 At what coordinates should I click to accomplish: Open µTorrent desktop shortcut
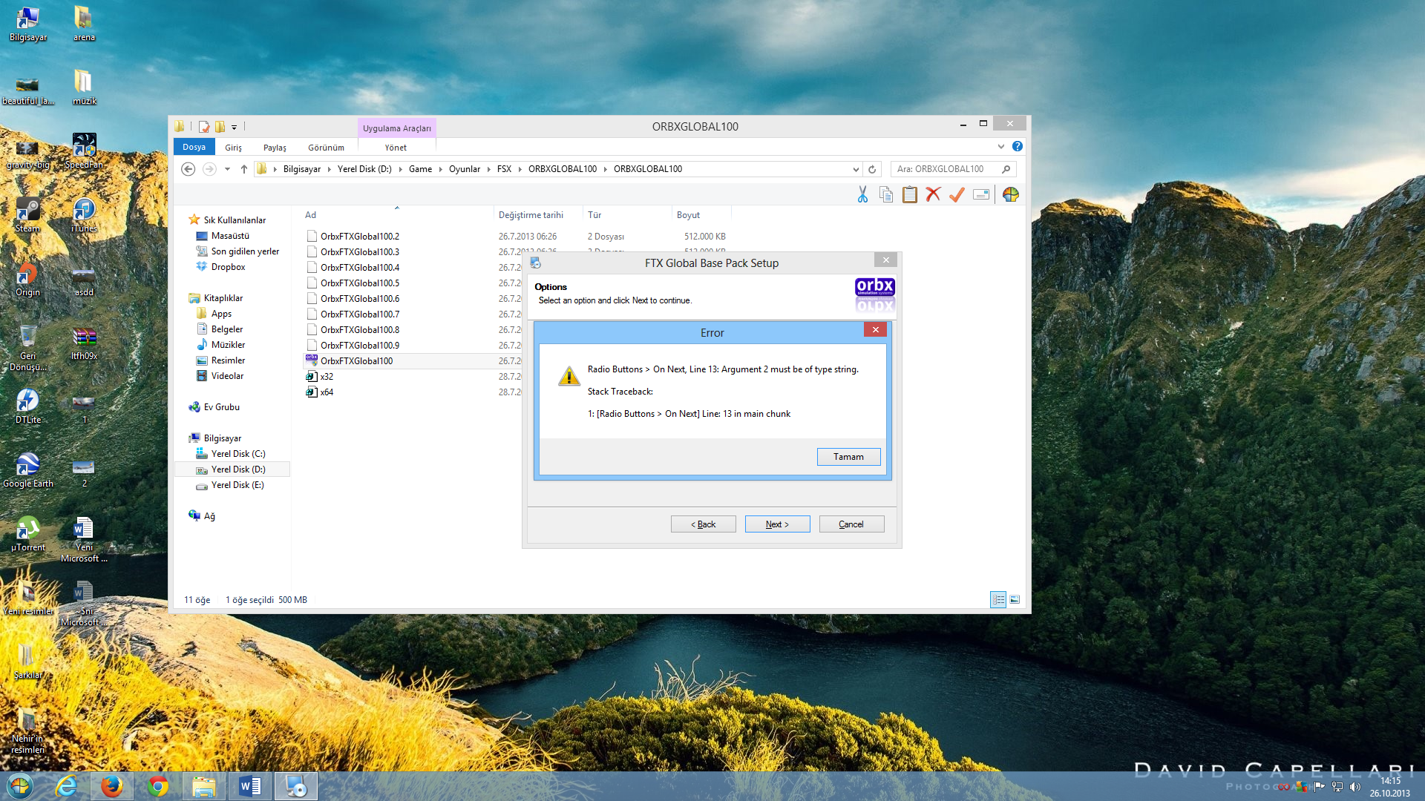[27, 534]
